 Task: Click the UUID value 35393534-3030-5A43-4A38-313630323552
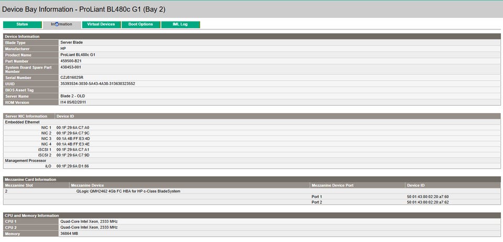[97, 84]
